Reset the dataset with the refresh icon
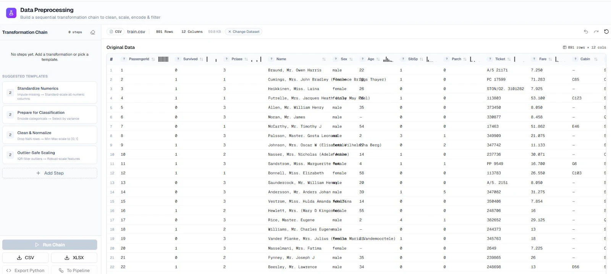The height and width of the screenshot is (274, 611). 606,32
